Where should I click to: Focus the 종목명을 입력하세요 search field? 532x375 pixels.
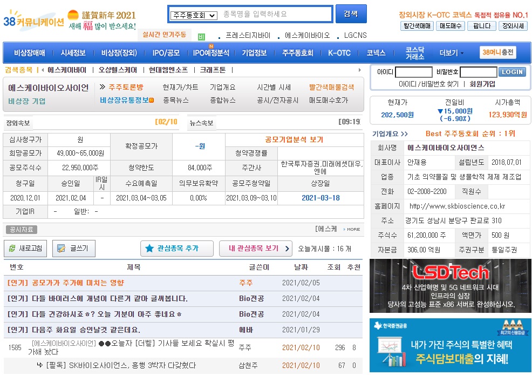coord(275,14)
